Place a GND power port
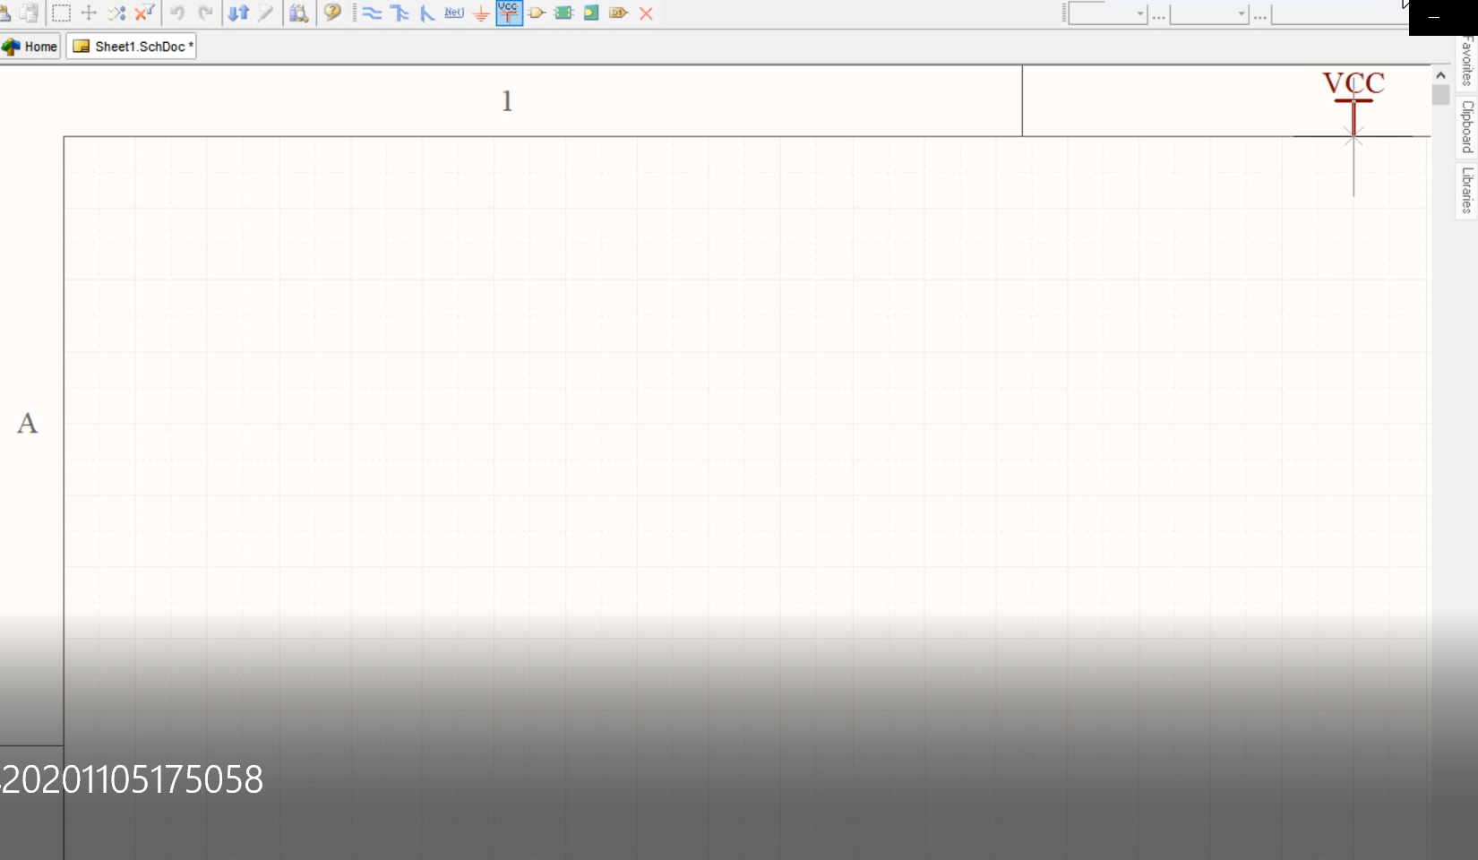The height and width of the screenshot is (860, 1478). click(x=481, y=13)
